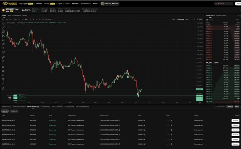Open the Order history tab

click(45, 107)
